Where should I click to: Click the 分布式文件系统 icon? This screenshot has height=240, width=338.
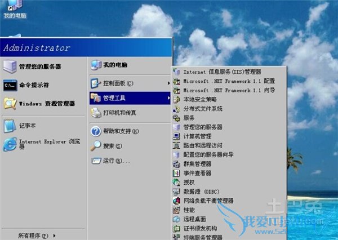176,109
